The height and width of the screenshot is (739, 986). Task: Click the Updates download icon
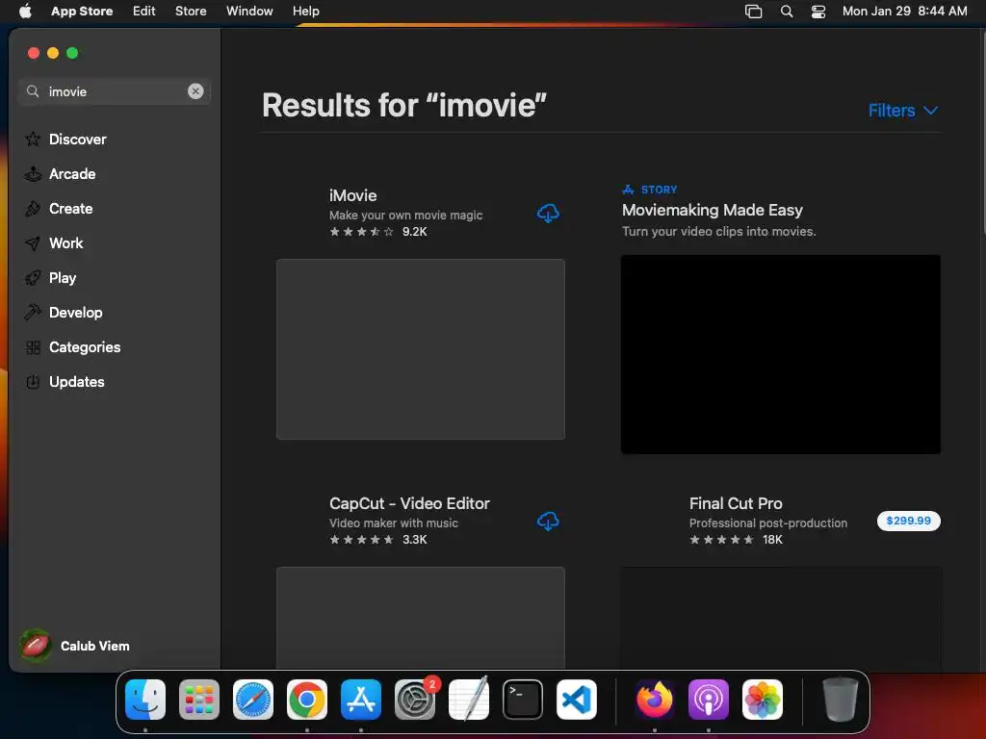click(33, 381)
